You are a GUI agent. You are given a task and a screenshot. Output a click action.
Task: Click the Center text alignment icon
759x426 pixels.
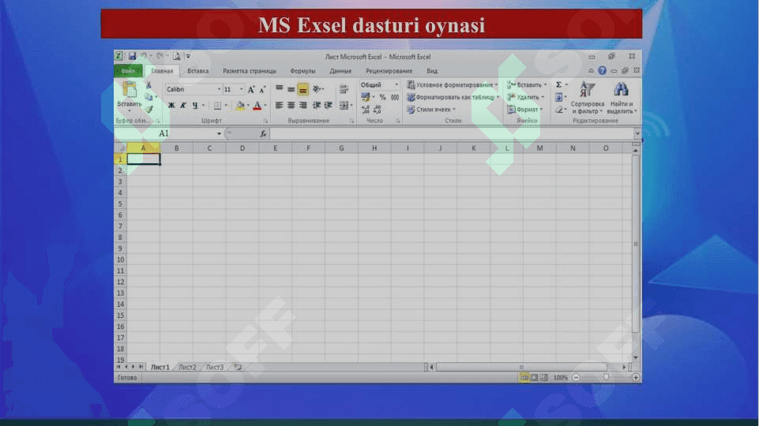(291, 105)
